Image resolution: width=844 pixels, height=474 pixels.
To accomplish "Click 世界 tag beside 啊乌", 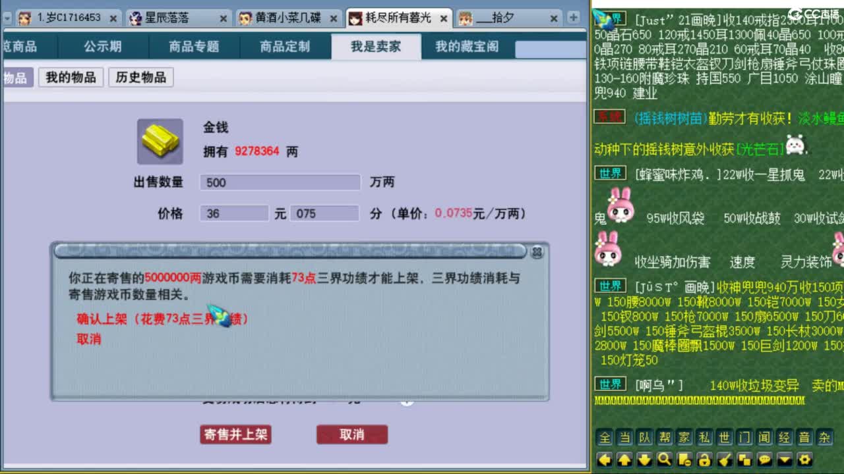I will pyautogui.click(x=610, y=384).
